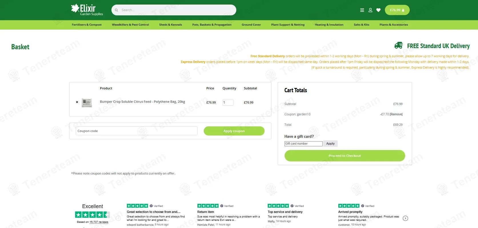Click the Trustpilot overall star rating
Viewport: 478px width, 228px height.
click(x=92, y=215)
